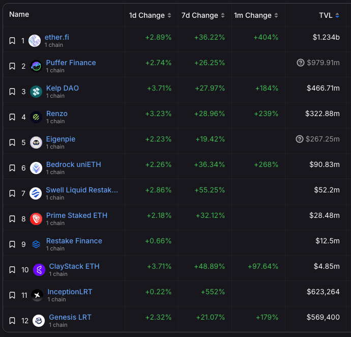Click the question mark icon beside Puffer Finance TVL
Viewport: 351px width, 337px height.
tap(301, 63)
